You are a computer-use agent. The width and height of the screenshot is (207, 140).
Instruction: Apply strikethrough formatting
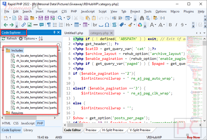click(x=182, y=25)
